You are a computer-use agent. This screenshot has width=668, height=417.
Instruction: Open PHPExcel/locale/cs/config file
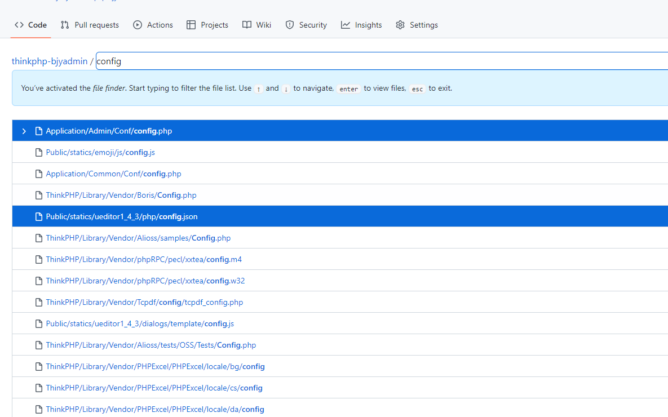(x=154, y=388)
